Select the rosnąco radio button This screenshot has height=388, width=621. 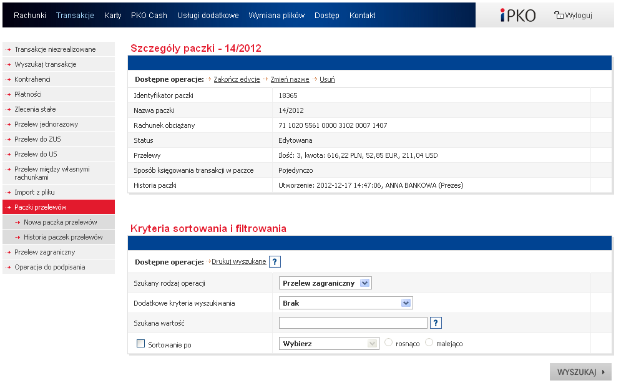click(x=389, y=342)
